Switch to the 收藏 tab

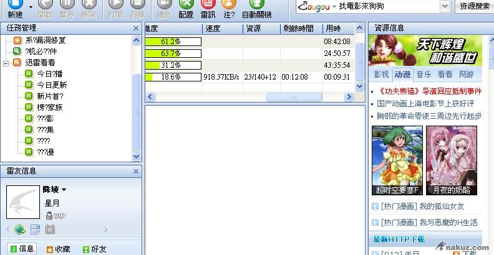click(58, 249)
